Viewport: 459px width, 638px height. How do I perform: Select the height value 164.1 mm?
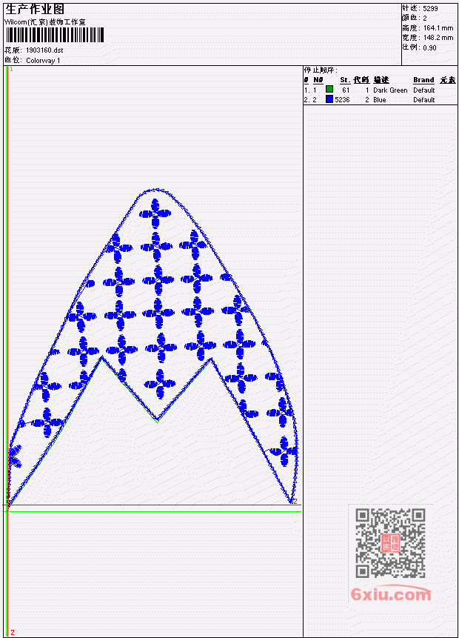(438, 28)
